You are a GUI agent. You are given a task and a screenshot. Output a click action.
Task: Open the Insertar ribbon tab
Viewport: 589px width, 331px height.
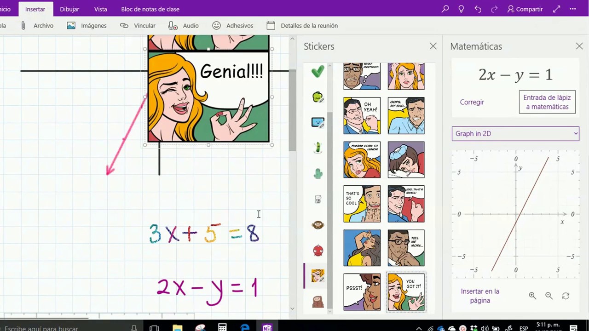[x=35, y=9]
